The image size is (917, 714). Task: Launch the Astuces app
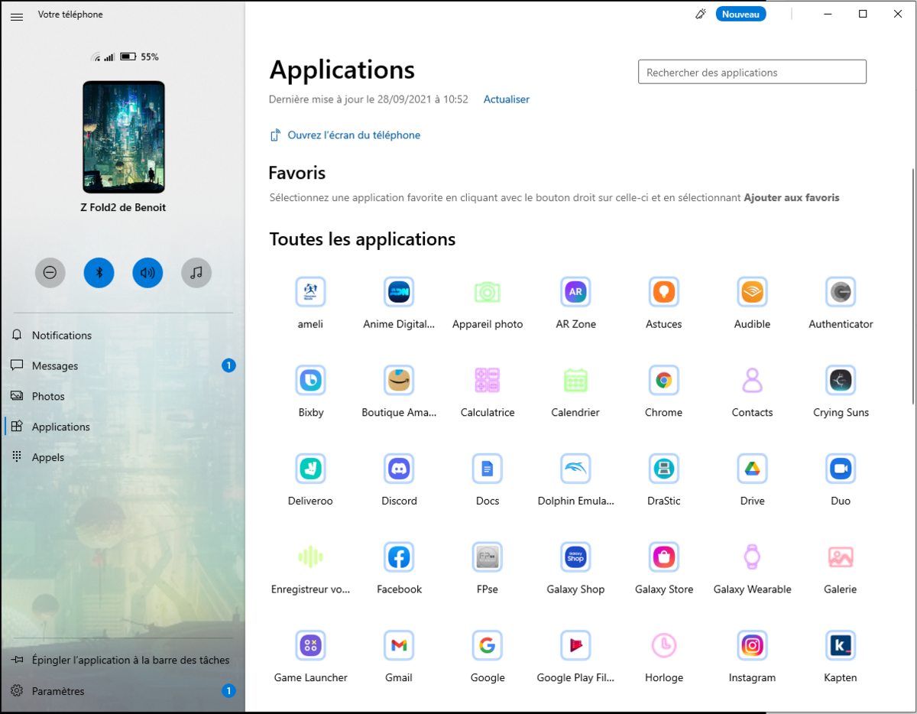point(664,292)
